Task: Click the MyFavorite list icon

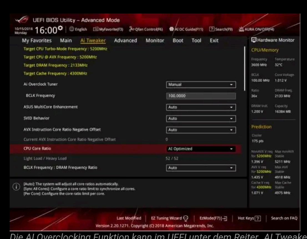Action: click(x=96, y=29)
